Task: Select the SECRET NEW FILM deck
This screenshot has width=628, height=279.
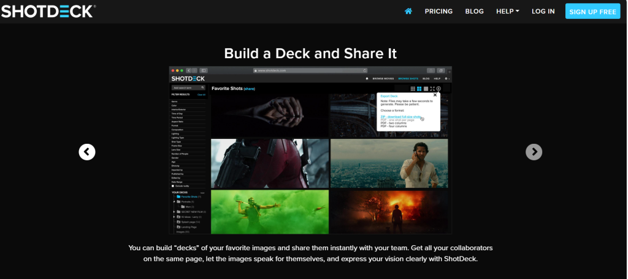Action: pos(191,212)
